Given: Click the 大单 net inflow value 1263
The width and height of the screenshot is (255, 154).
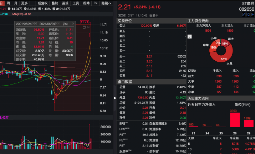Looking at the screenshot, I should (x=218, y=81).
